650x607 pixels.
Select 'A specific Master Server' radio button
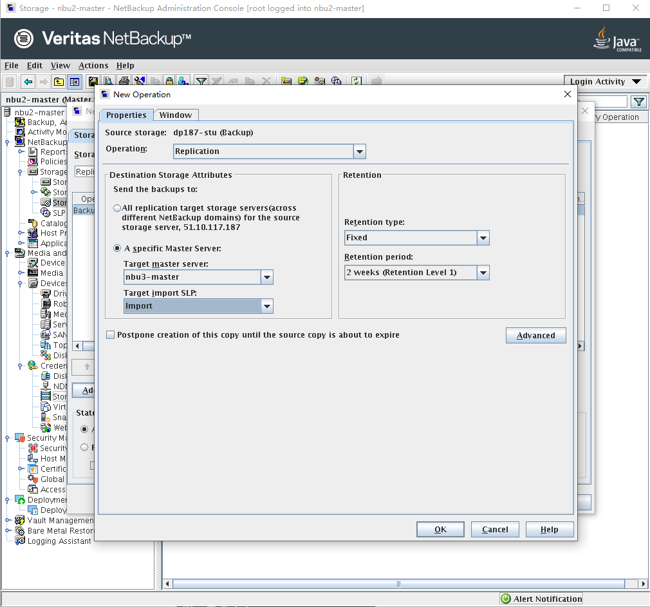pos(117,248)
